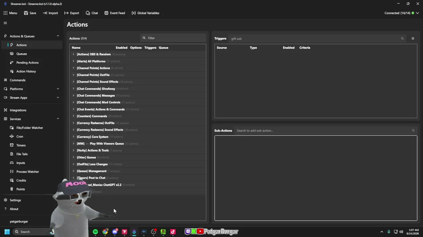Select the [Queue] Management row
Screen dimensions: 423x237
[138, 171]
